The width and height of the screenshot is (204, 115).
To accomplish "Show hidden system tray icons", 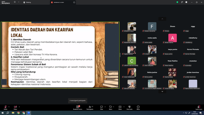I will (x=184, y=113).
